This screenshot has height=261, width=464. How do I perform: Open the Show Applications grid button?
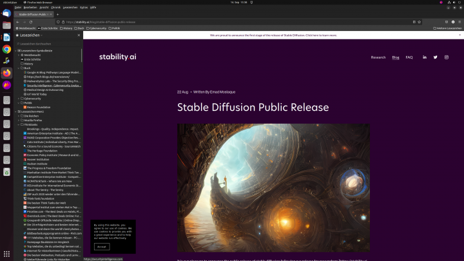[6, 254]
